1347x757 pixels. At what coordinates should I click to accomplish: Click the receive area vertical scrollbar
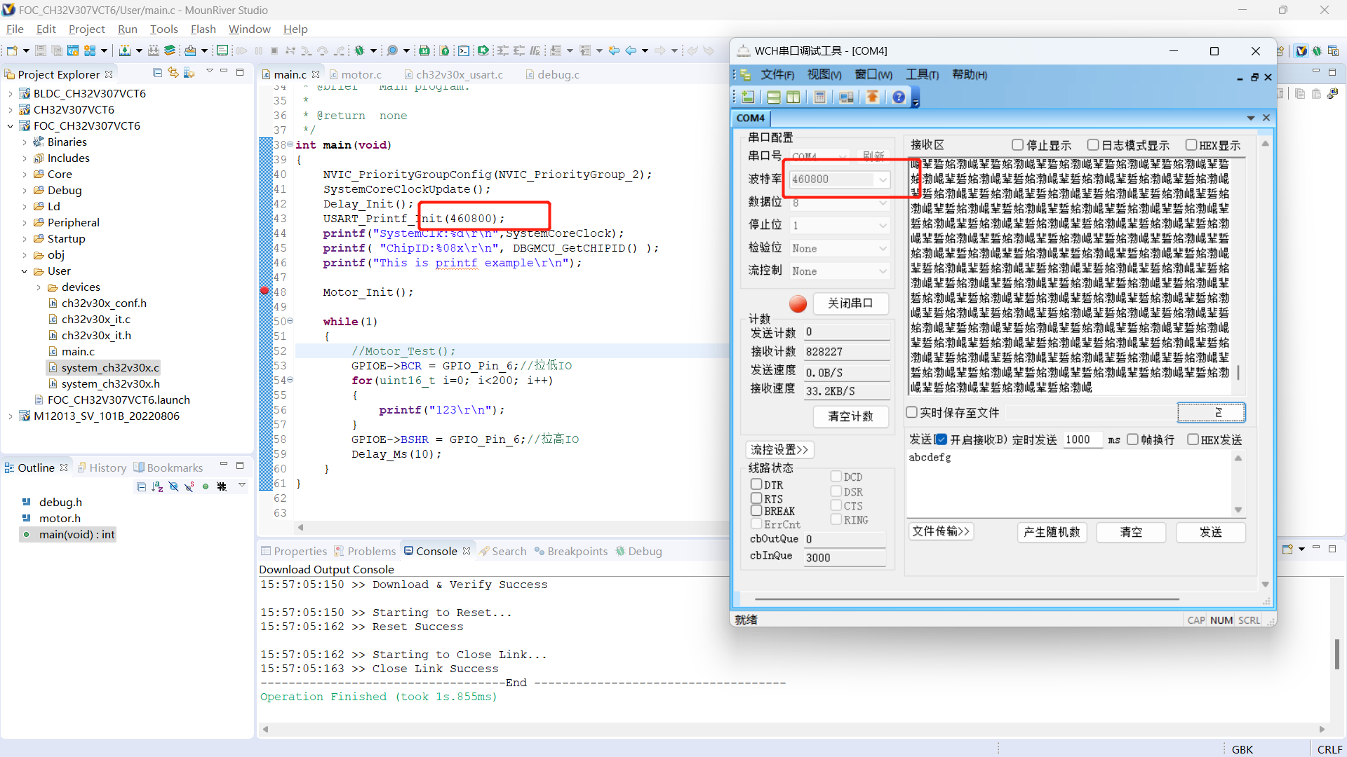tap(1238, 372)
